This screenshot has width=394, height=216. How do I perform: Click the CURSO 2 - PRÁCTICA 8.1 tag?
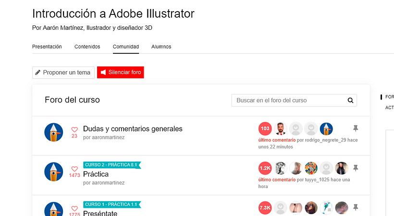point(111,165)
